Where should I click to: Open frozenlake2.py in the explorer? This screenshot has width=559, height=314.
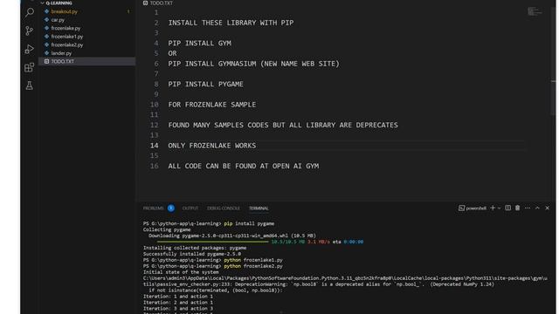pos(67,44)
